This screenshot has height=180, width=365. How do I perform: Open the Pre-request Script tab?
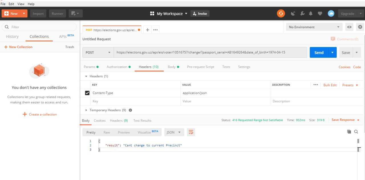pyautogui.click(x=200, y=67)
